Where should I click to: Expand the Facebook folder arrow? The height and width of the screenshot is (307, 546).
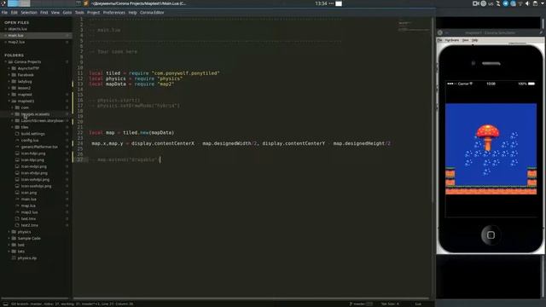click(x=9, y=75)
